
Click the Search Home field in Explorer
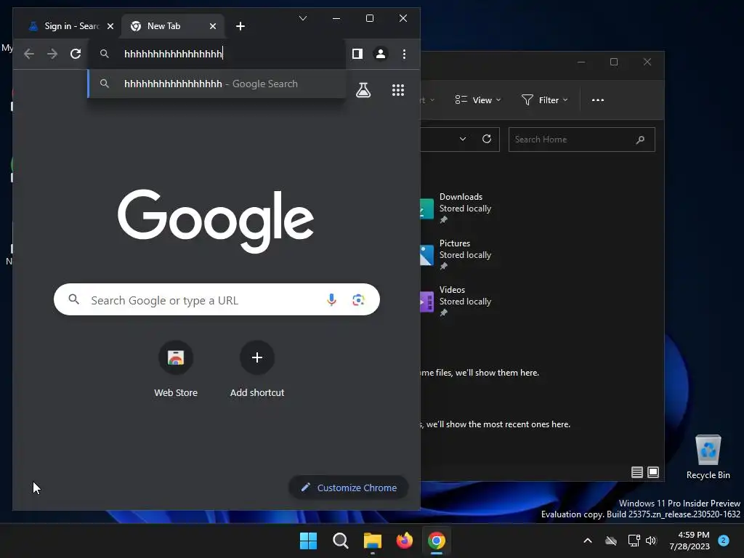pos(582,139)
